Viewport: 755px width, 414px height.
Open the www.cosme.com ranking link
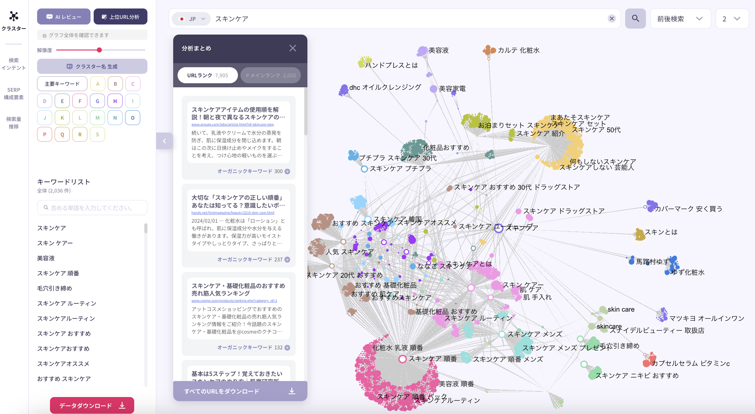[234, 301]
